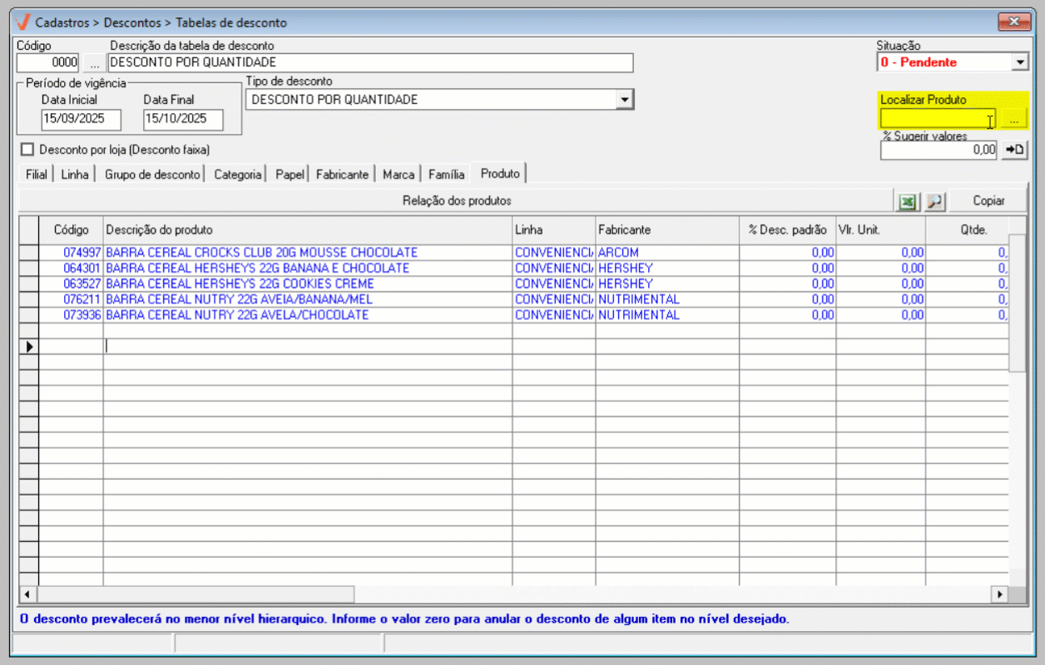Click the Código column header

point(71,229)
